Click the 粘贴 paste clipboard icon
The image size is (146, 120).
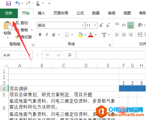pos(8,25)
